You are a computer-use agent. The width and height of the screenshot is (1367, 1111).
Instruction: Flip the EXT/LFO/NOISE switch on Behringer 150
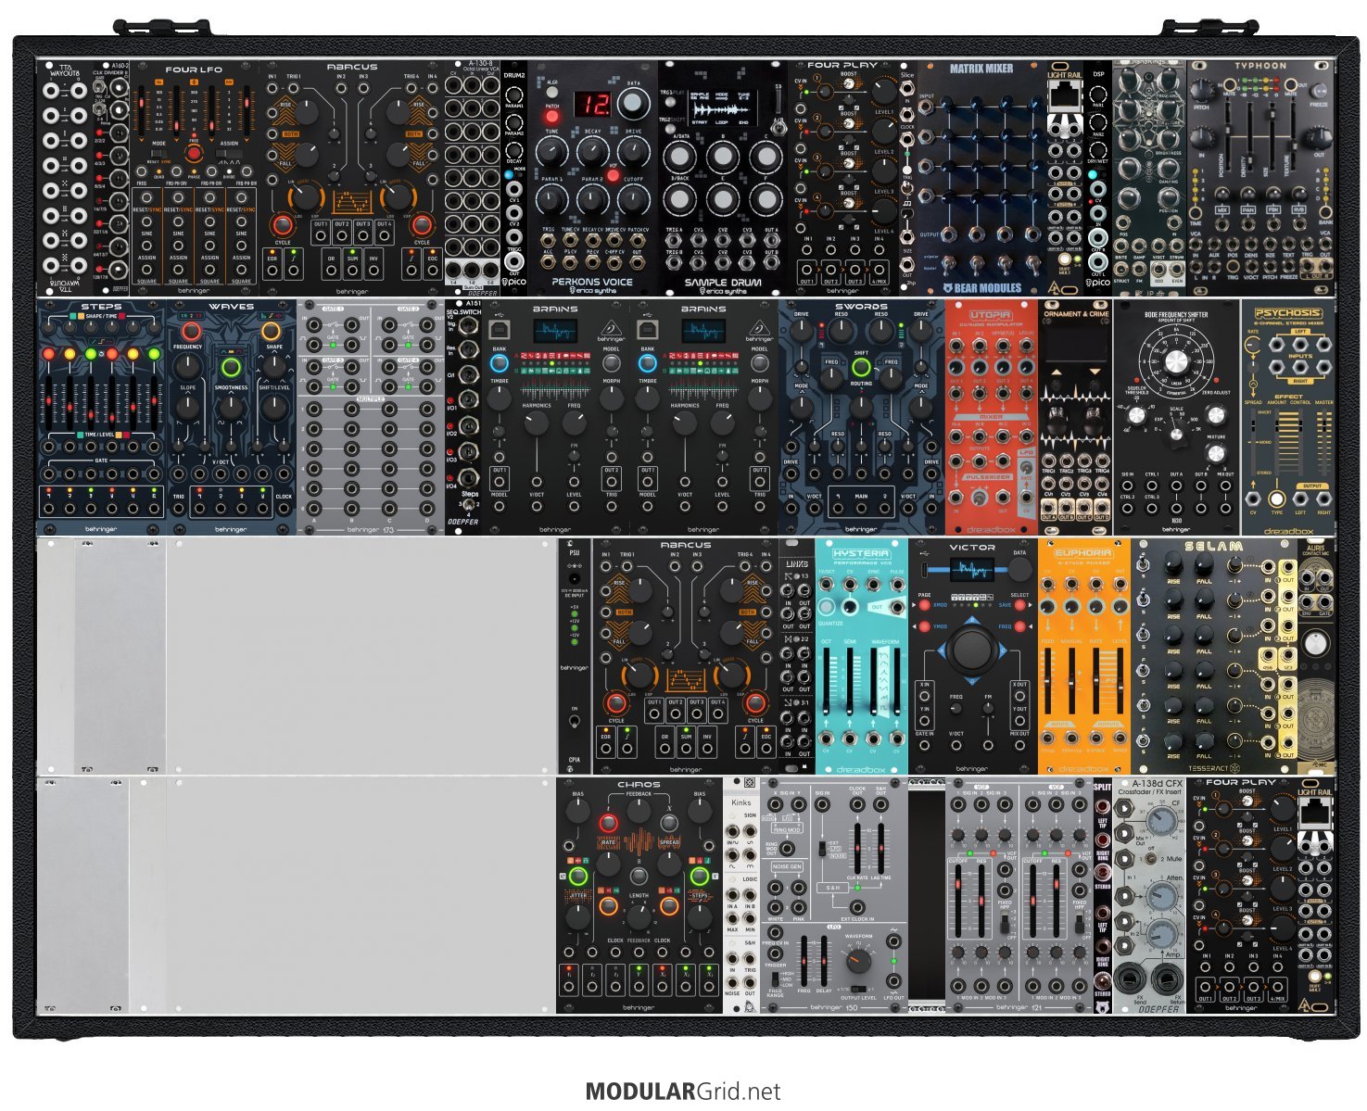[x=822, y=847]
